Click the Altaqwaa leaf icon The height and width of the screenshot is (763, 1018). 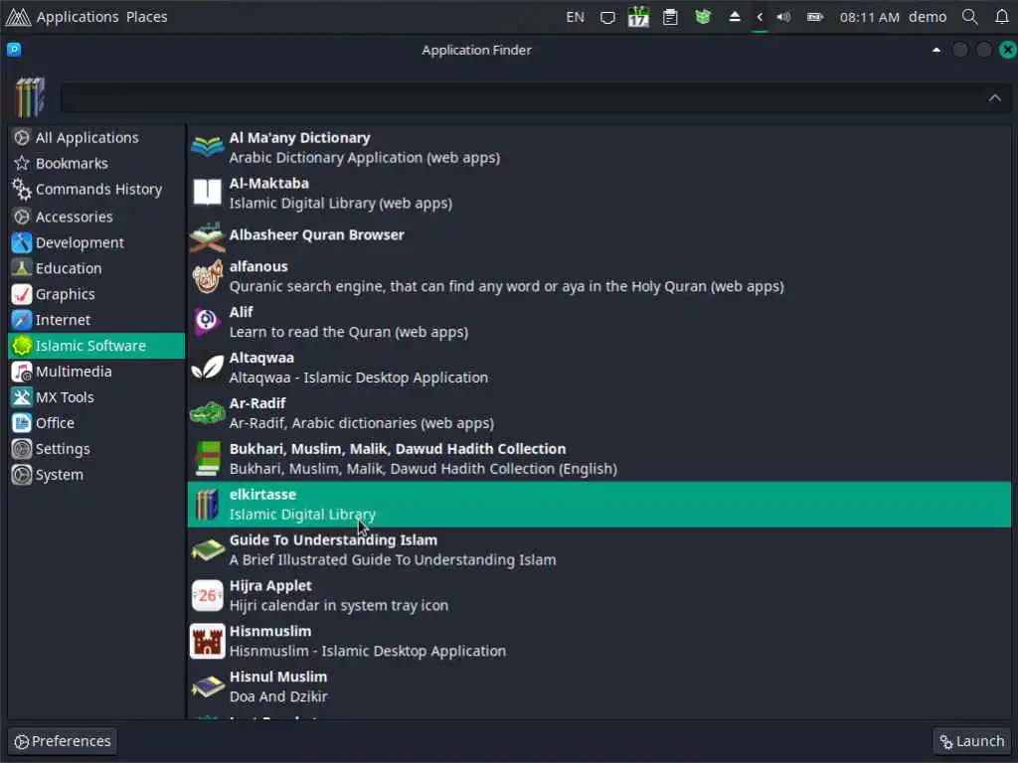[x=207, y=368]
